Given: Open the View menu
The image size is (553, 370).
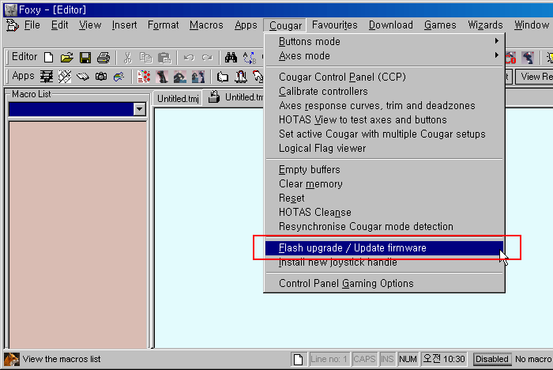Looking at the screenshot, I should pos(90,25).
